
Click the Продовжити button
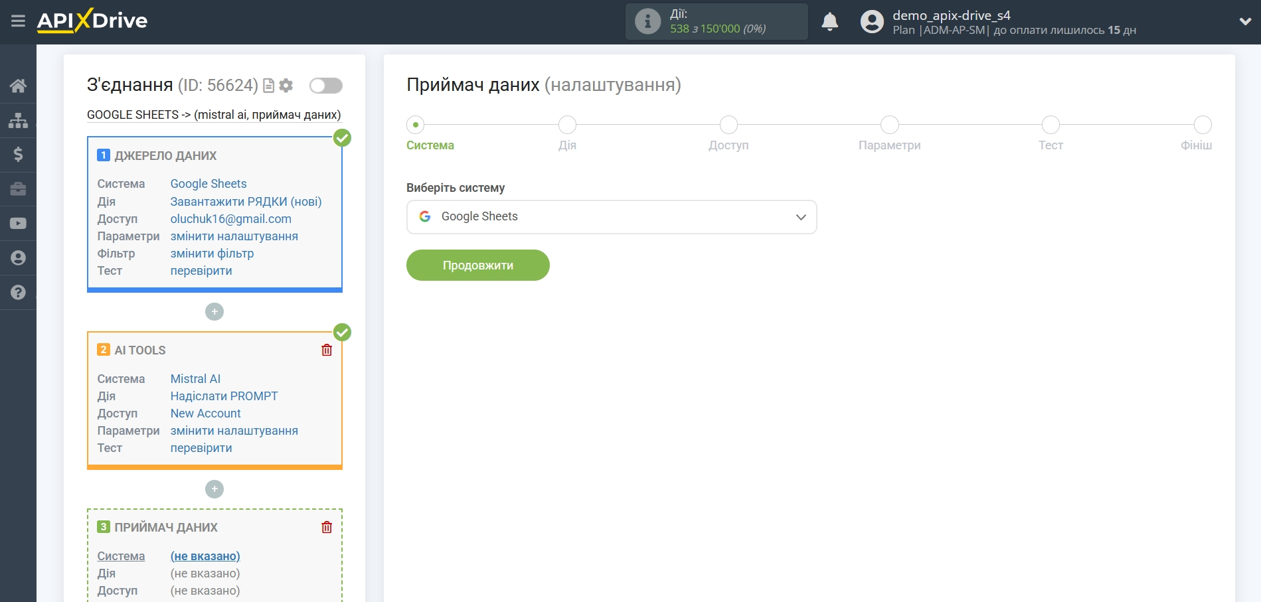click(x=477, y=265)
